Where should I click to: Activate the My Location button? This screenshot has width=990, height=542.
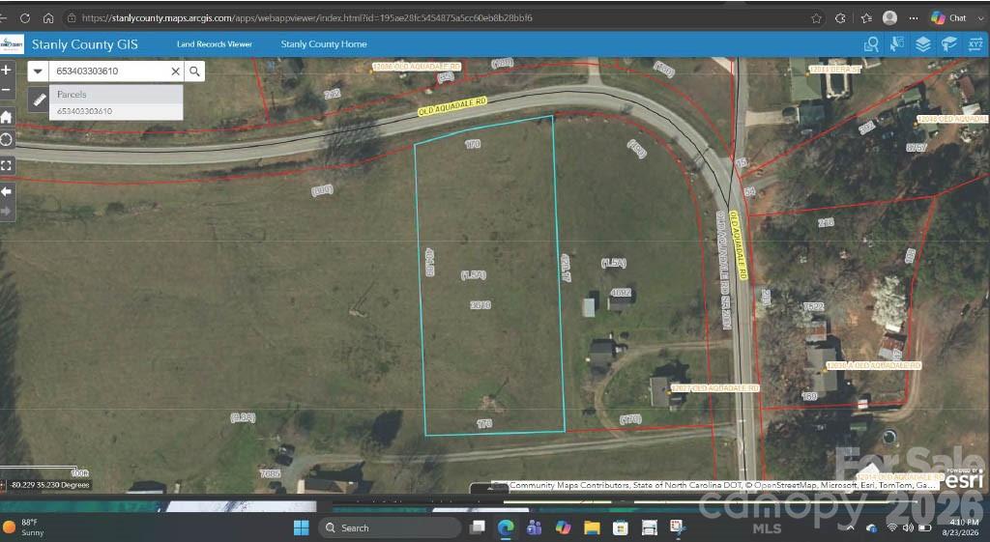coord(7,140)
